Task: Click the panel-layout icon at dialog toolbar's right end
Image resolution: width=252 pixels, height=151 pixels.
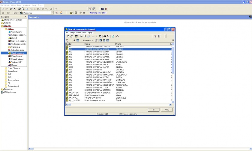Action: pos(159,36)
